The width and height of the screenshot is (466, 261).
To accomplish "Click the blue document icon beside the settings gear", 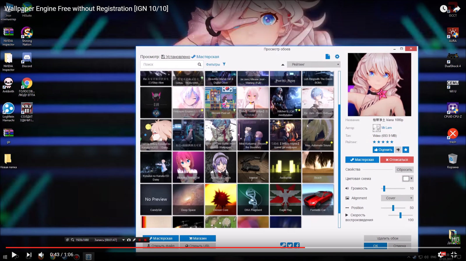I will 328,57.
